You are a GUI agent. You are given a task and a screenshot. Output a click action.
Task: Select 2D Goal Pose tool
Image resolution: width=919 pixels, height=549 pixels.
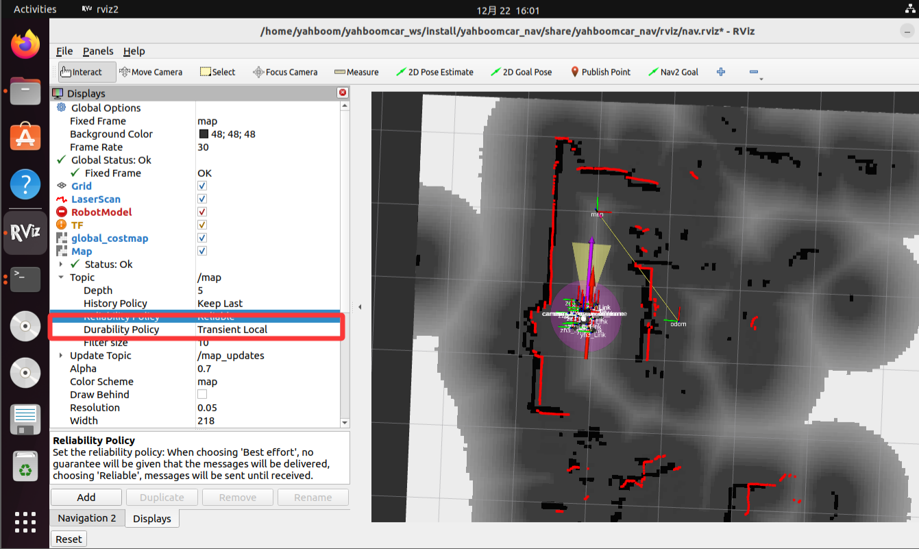522,72
